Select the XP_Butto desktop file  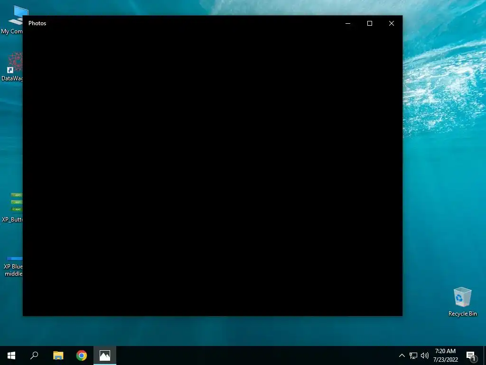(x=12, y=207)
